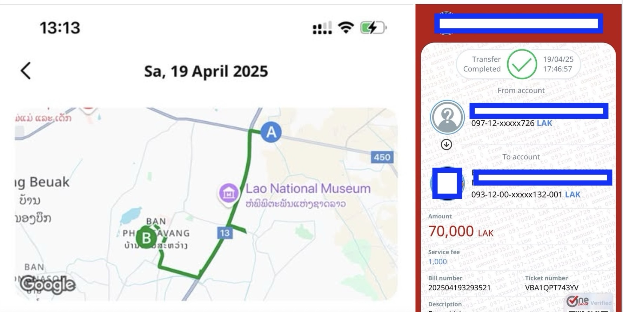Select the Lao National Museum pin icon
This screenshot has height=312, width=623.
coord(229,193)
